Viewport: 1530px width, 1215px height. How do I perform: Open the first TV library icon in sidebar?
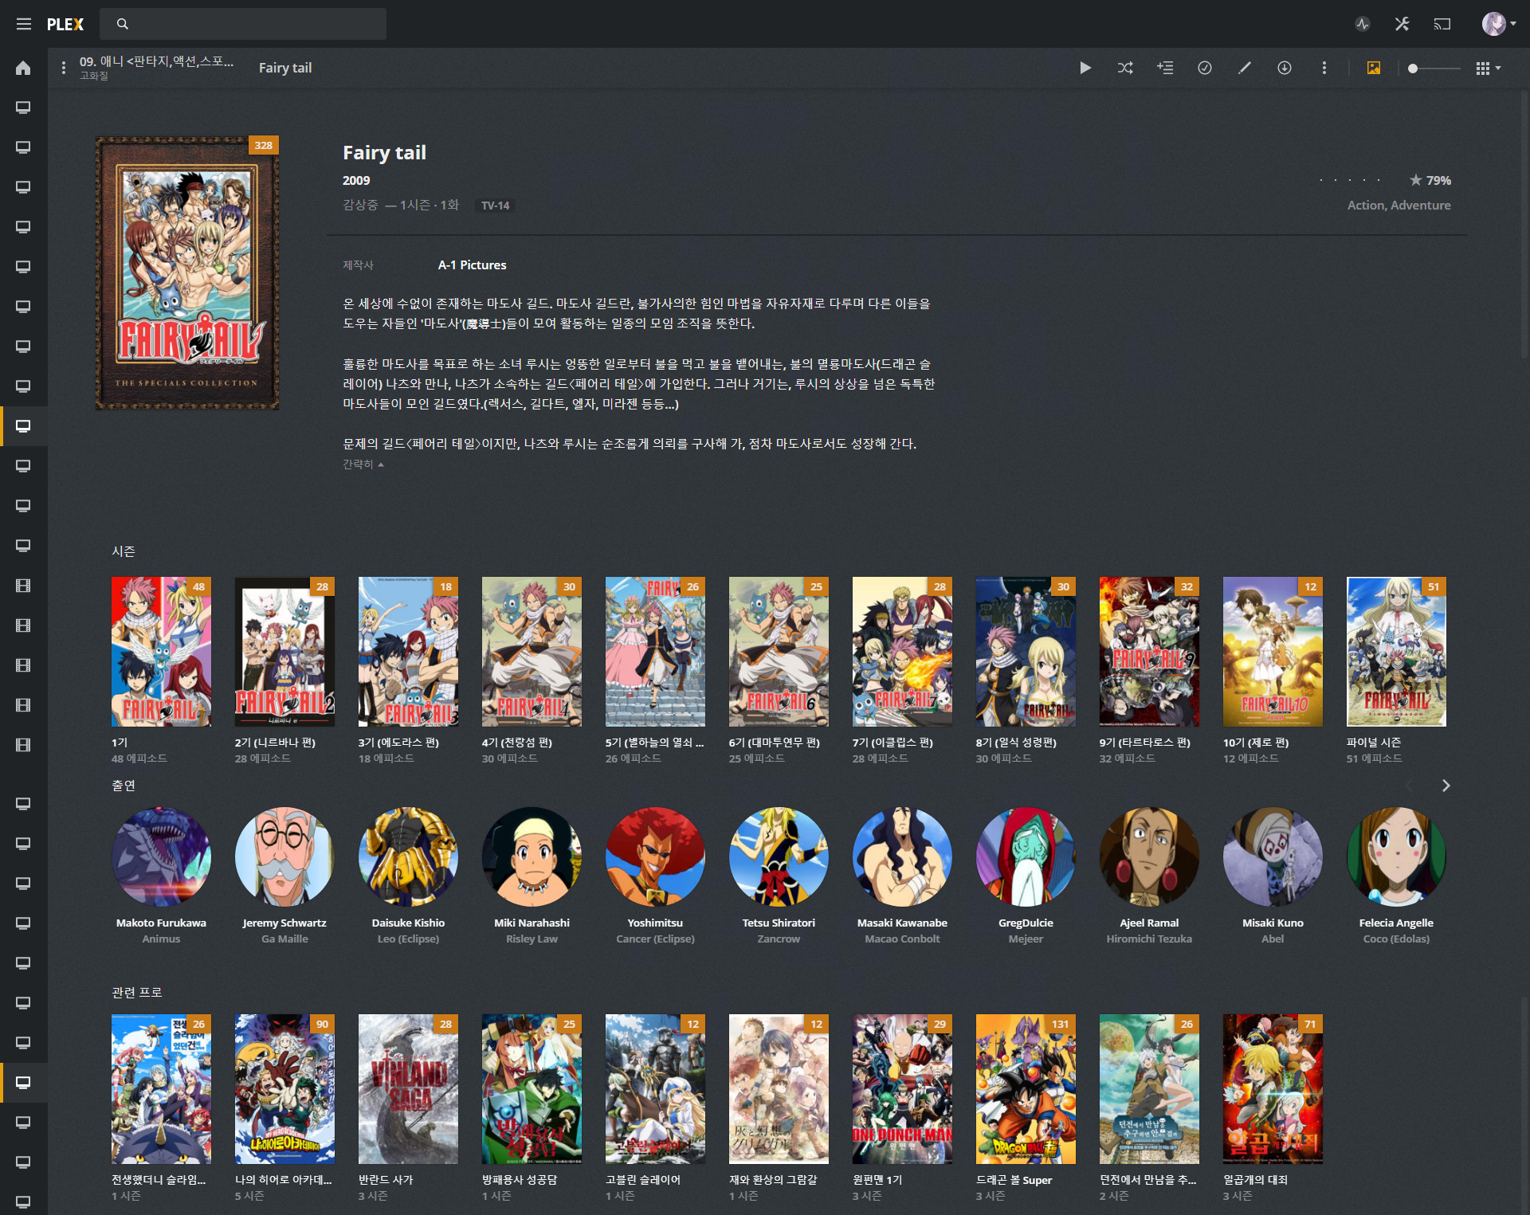(x=23, y=108)
